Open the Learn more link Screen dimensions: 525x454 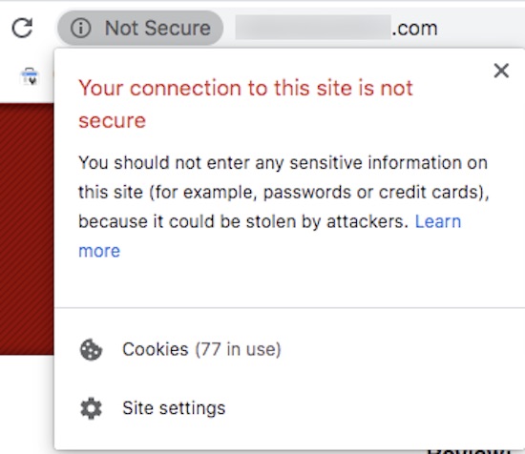click(x=269, y=236)
